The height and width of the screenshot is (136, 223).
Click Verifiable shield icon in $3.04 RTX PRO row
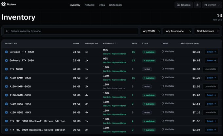[163, 129]
